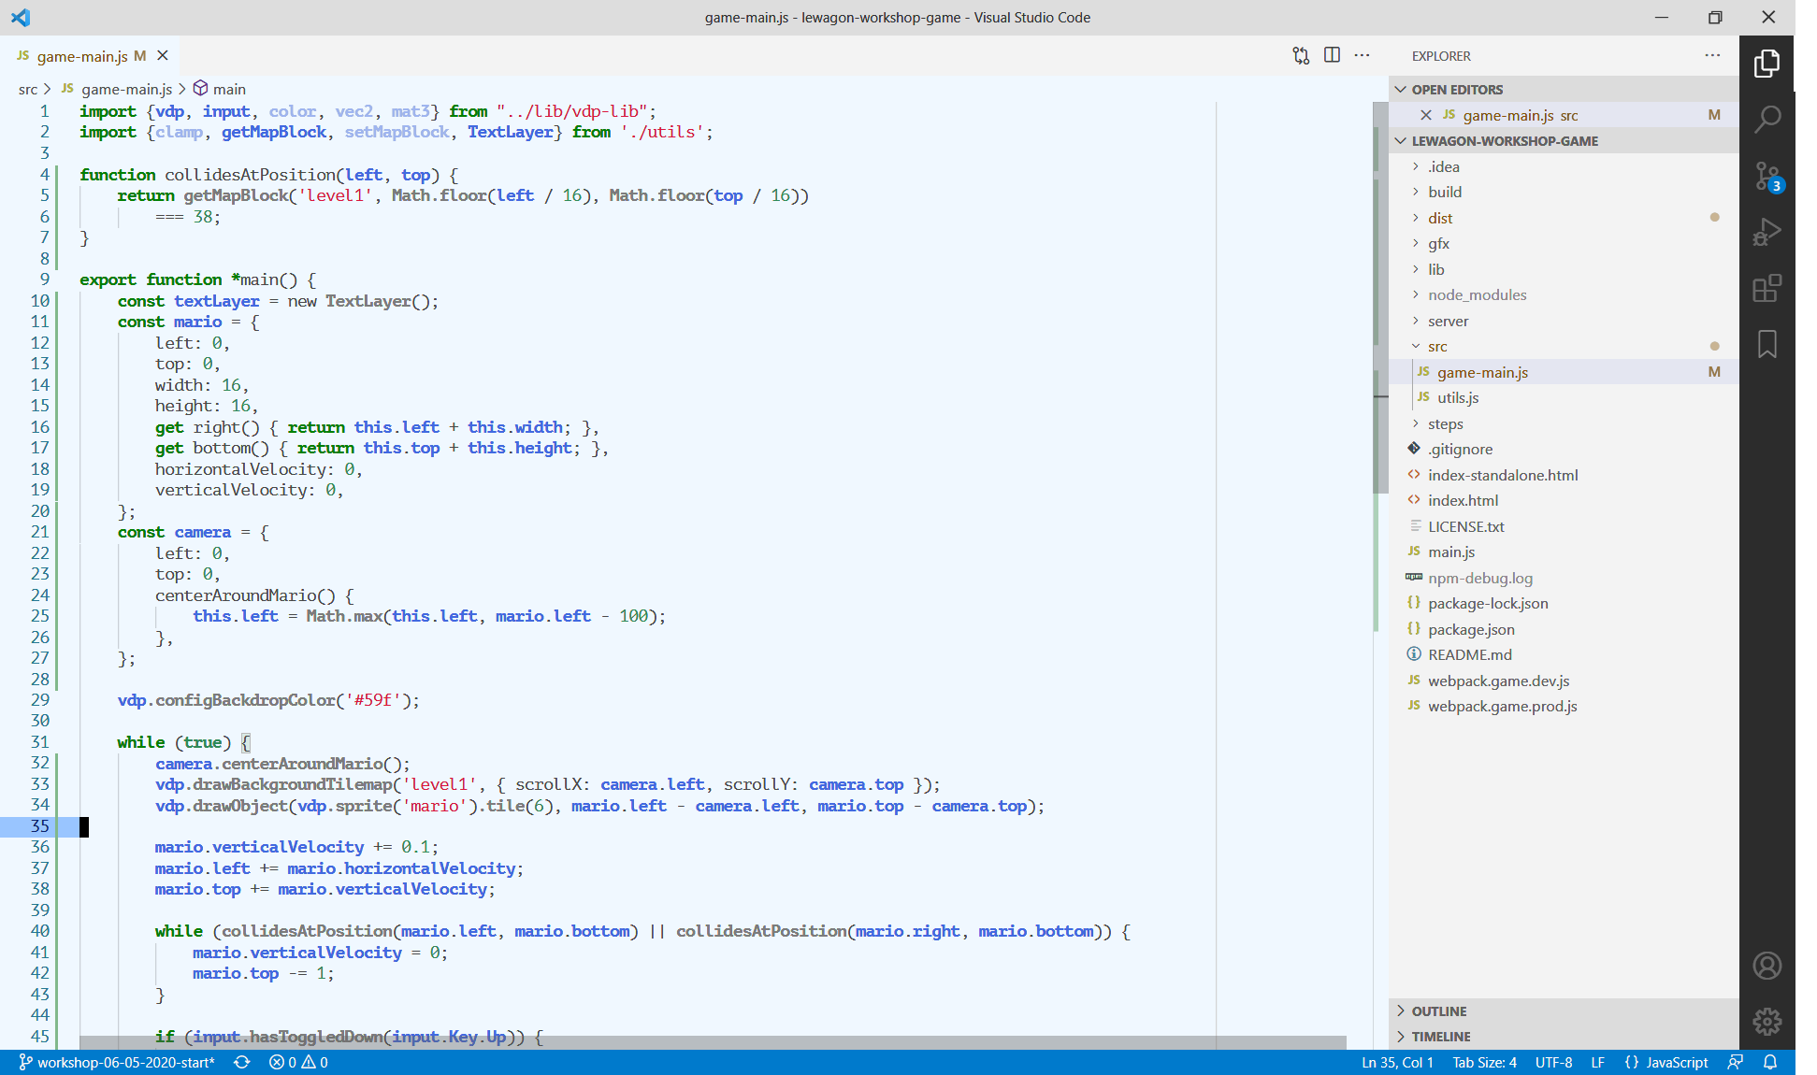This screenshot has height=1075, width=1817.
Task: Click the horizontal scrollbar in the editor
Action: 711,1041
